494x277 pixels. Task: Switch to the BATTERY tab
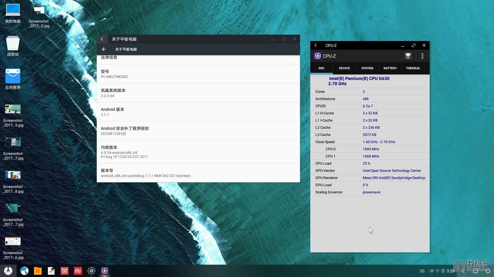coord(390,68)
